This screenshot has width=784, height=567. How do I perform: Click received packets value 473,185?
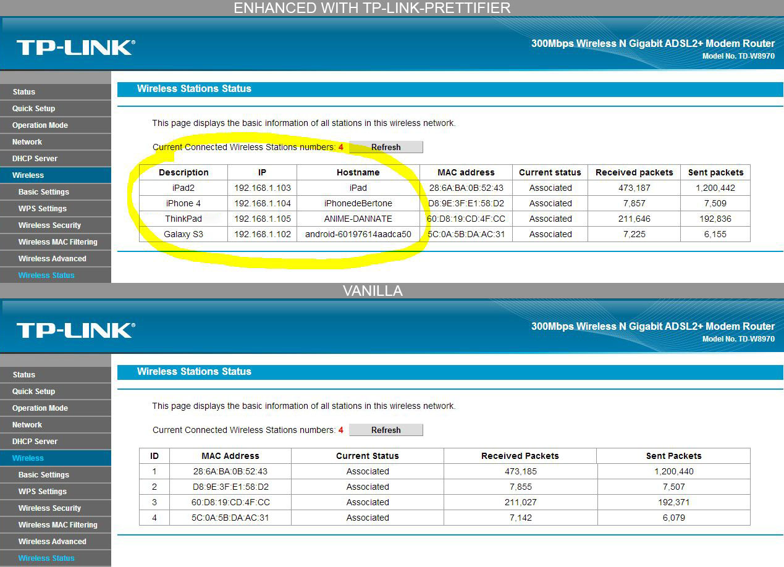click(x=520, y=471)
